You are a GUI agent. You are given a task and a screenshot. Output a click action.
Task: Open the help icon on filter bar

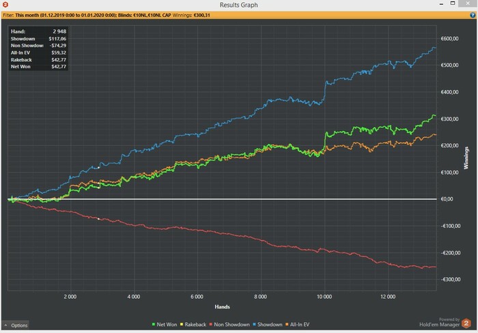click(473, 15)
